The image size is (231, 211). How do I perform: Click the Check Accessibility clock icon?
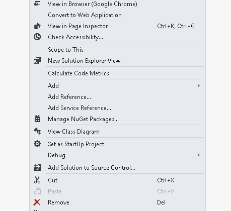tap(37, 37)
